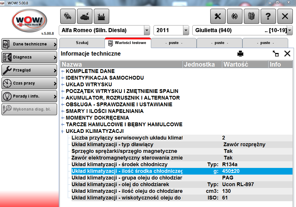
Task: Print the technical information using printer icon
Action: [240, 54]
